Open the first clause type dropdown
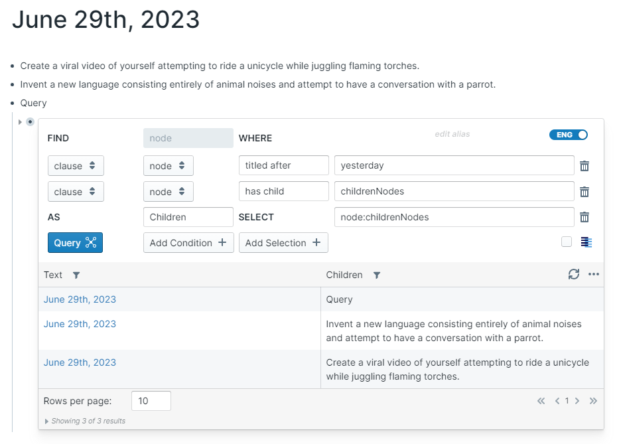Screen dimensions: 617x444 point(76,166)
